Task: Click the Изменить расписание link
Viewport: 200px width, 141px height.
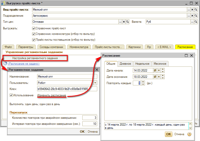Action: (52, 95)
